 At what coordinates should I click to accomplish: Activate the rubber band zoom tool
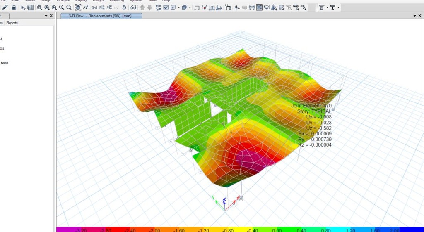[39, 7]
